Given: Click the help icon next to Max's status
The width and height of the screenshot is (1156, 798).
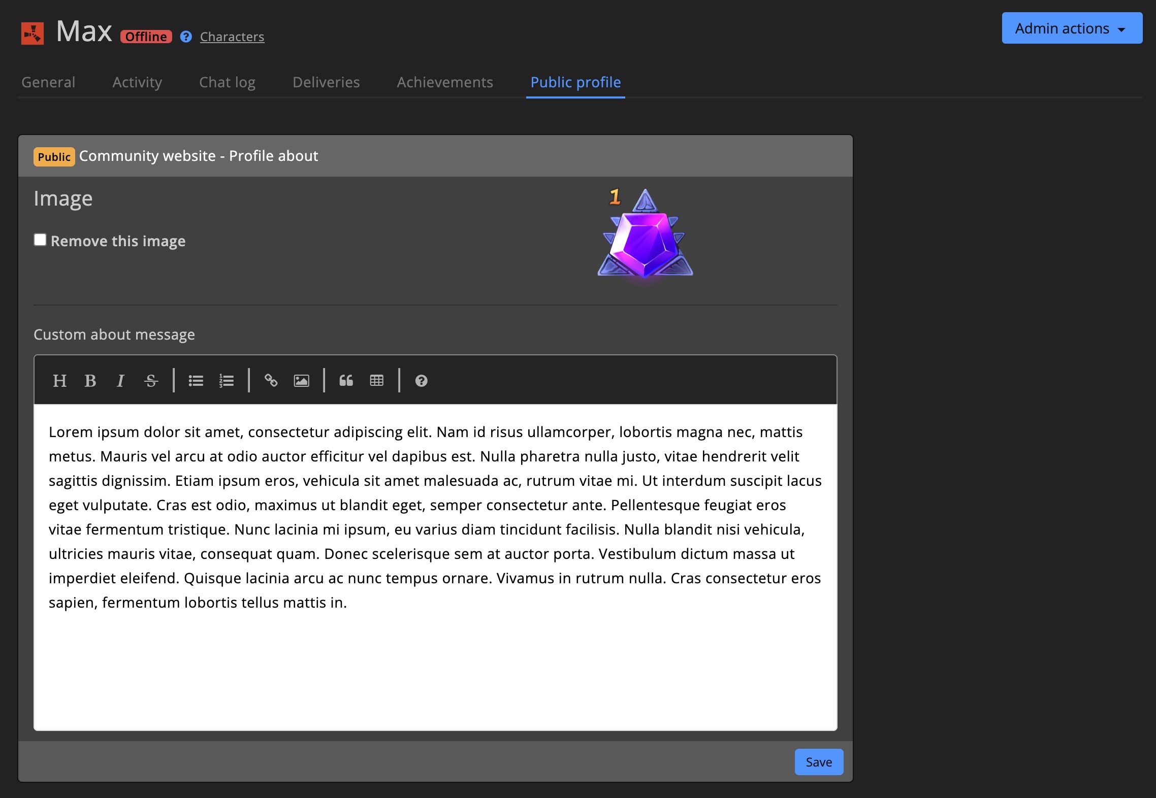Looking at the screenshot, I should pyautogui.click(x=186, y=36).
